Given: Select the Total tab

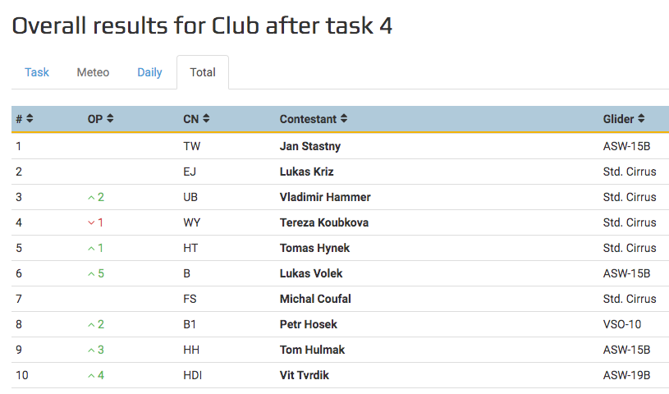Looking at the screenshot, I should (203, 72).
